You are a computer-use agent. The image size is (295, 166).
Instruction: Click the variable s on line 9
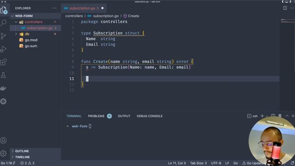point(87,67)
